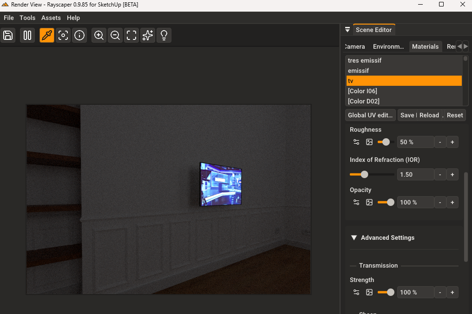Toggle the light bulb icon

coord(164,35)
